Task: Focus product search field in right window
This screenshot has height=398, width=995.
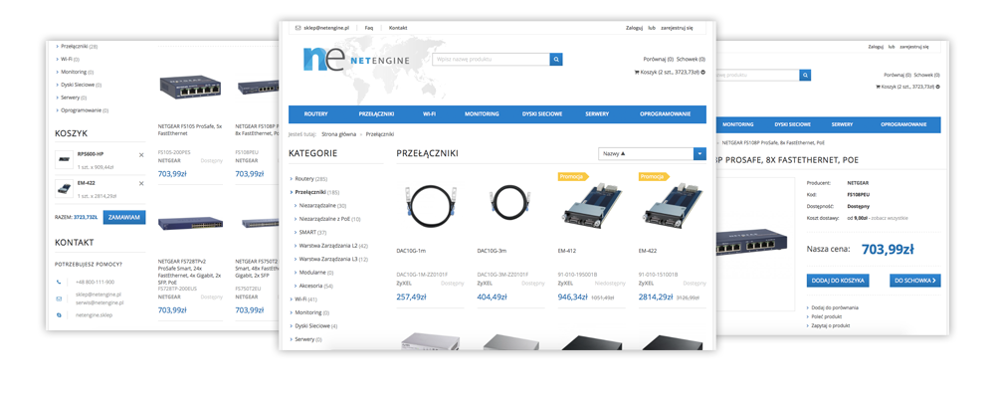Action: (757, 75)
